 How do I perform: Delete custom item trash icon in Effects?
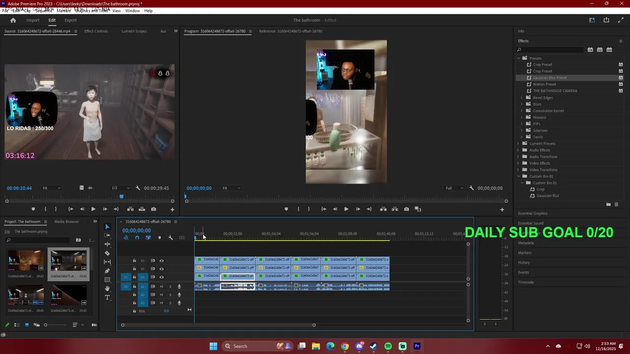(x=616, y=205)
